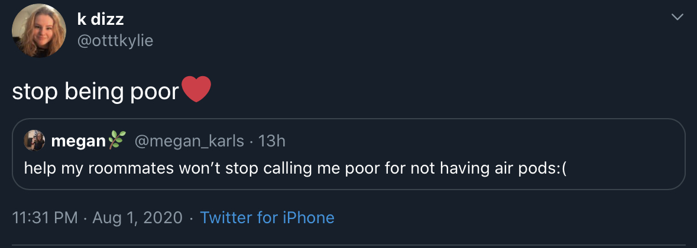
Task: Click the "stop being poor" tweet text
Action: click(95, 92)
